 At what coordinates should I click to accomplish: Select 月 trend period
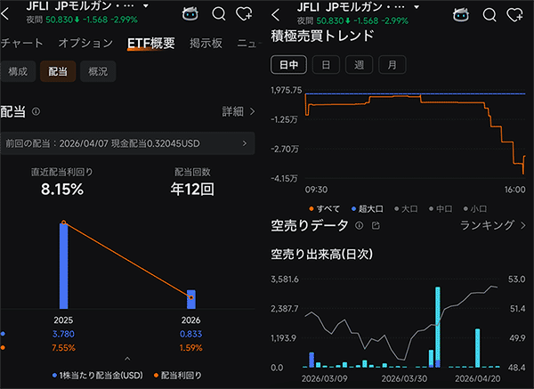[392, 65]
